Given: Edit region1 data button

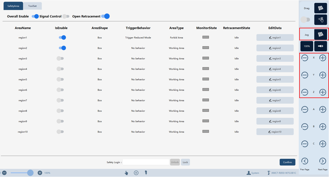Looking at the screenshot, I should [x=275, y=38].
